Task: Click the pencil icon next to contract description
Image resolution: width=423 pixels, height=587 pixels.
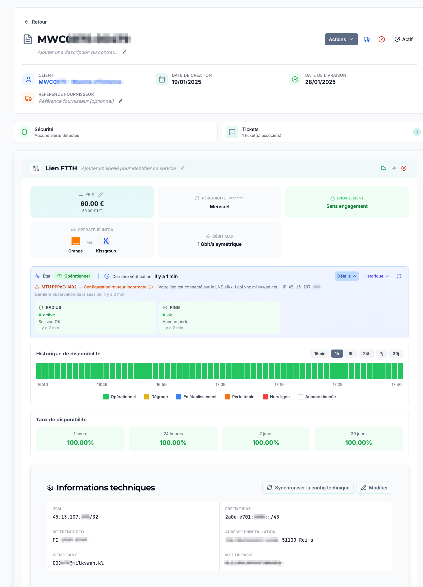Action: (x=124, y=52)
